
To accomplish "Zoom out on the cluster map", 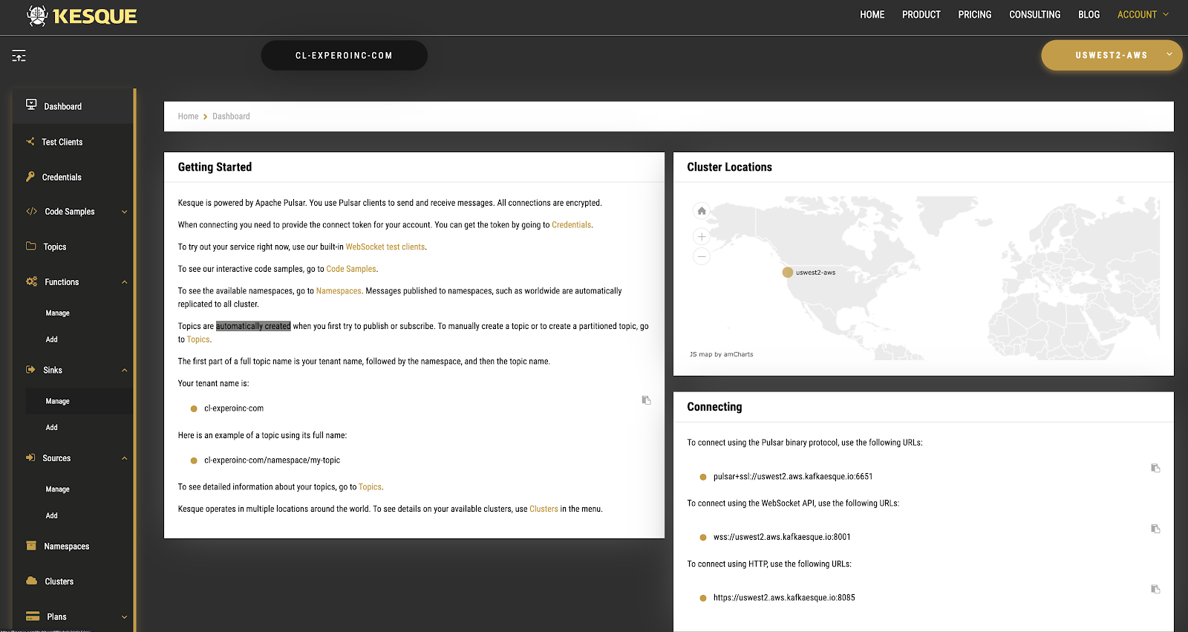I will [x=702, y=256].
